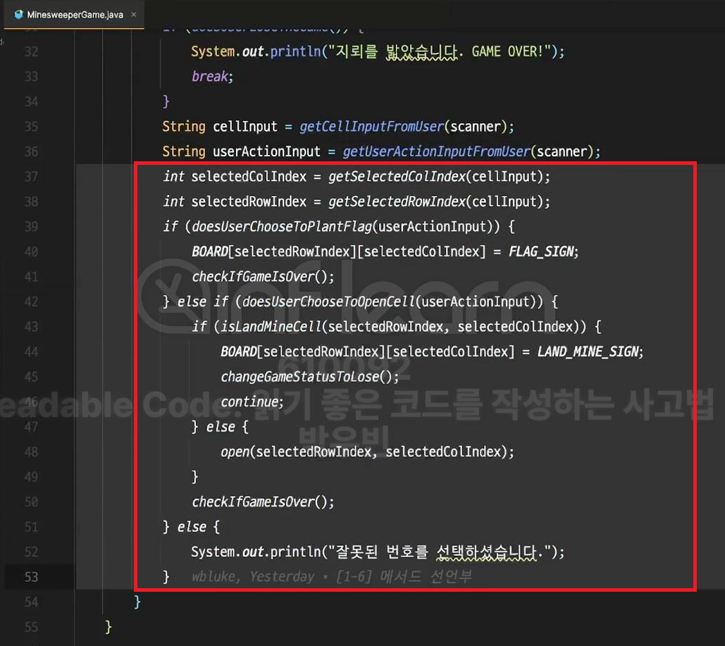725x646 pixels.
Task: Click the selectedRowIndex variable declaration on line 38
Action: (249, 201)
